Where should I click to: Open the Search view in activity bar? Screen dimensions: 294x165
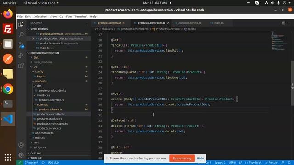21,34
